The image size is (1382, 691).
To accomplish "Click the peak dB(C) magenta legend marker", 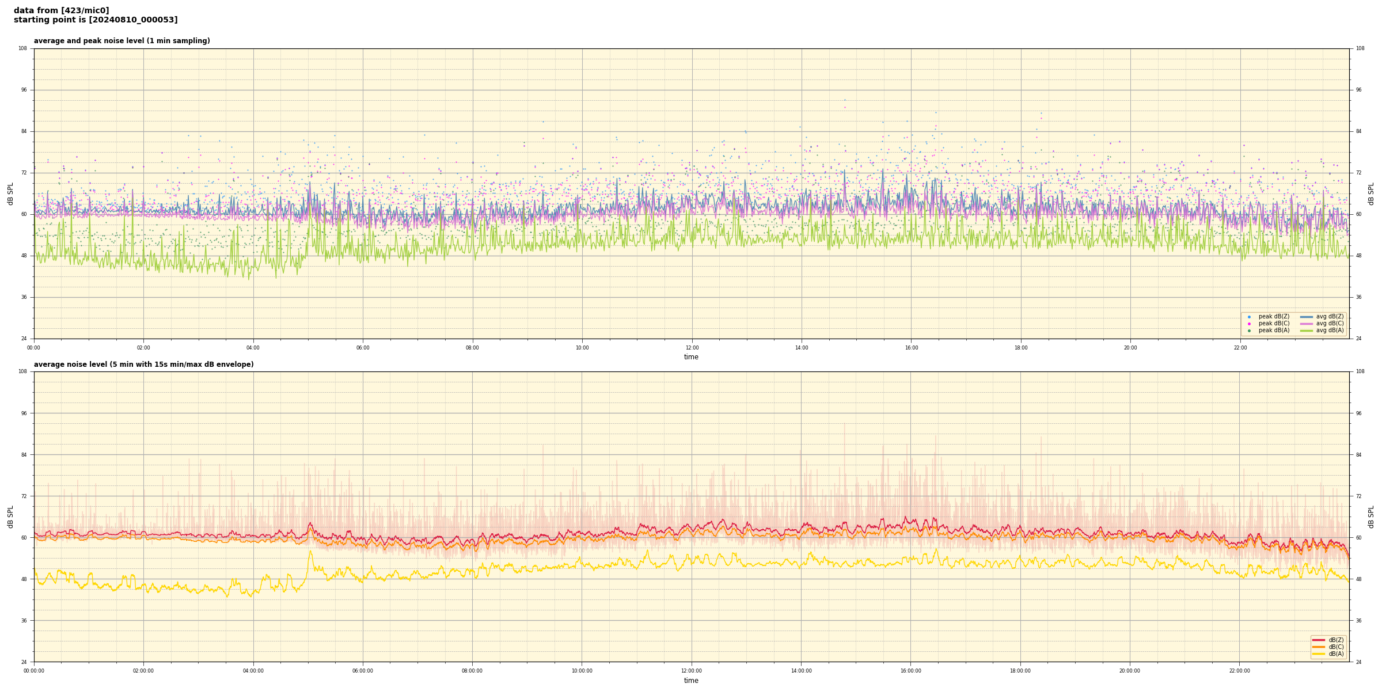I will pos(1249,324).
